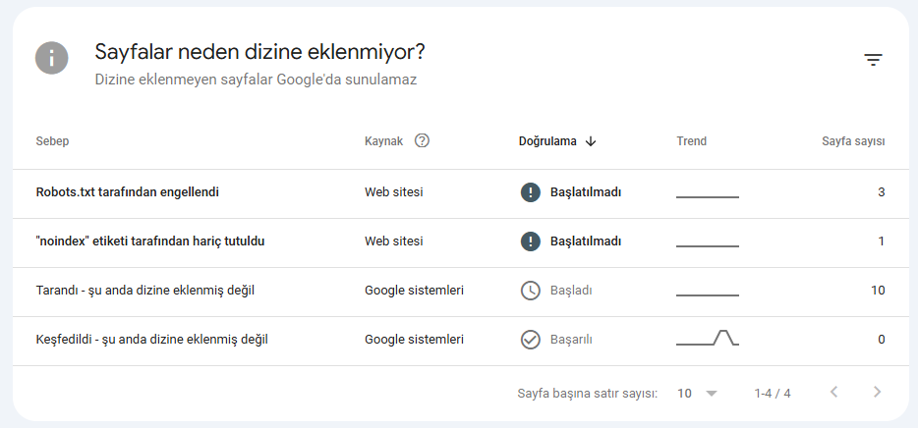Image resolution: width=918 pixels, height=428 pixels.
Task: Go to the next page arrow
Action: (877, 393)
